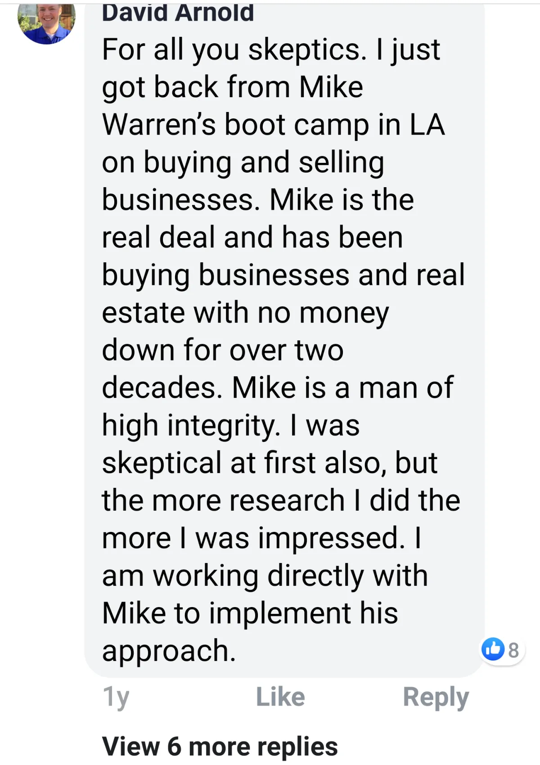Click the line "real deal and has been"

pyautogui.click(x=252, y=237)
